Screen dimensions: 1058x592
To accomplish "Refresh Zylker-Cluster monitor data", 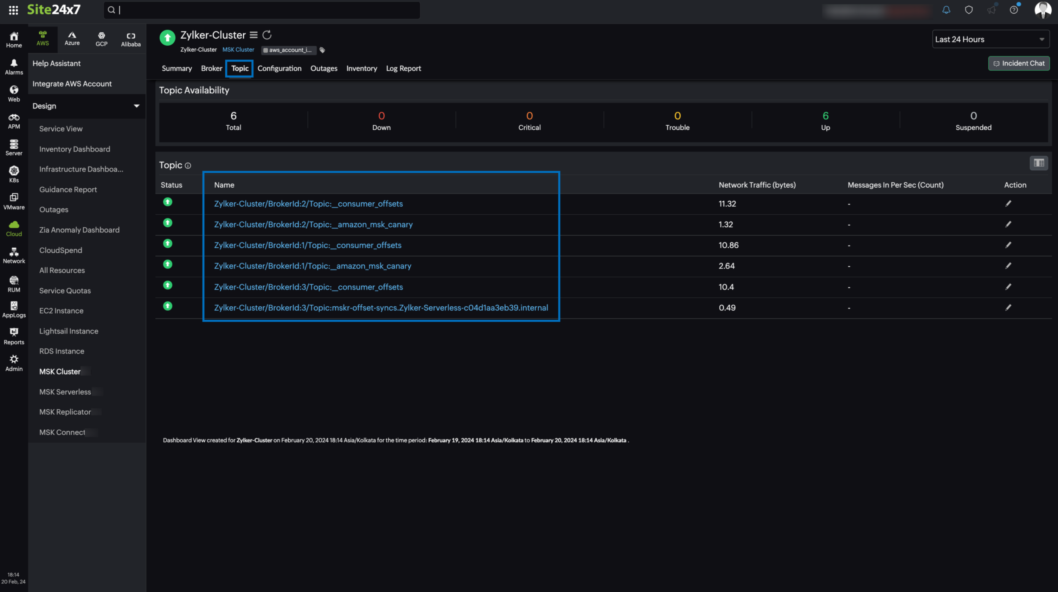I will [x=267, y=35].
